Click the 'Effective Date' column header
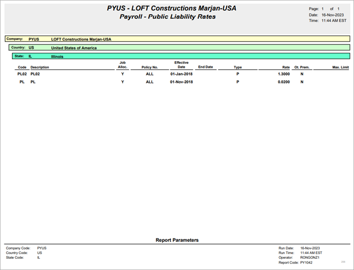This screenshot has height=270, width=354. tap(181, 65)
